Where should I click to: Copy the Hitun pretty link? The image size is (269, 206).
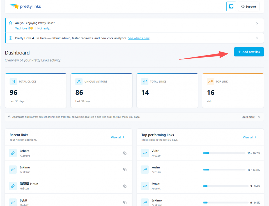pos(125,186)
